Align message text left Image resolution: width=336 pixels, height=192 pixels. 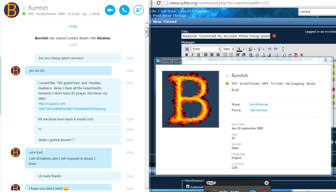coord(206,55)
